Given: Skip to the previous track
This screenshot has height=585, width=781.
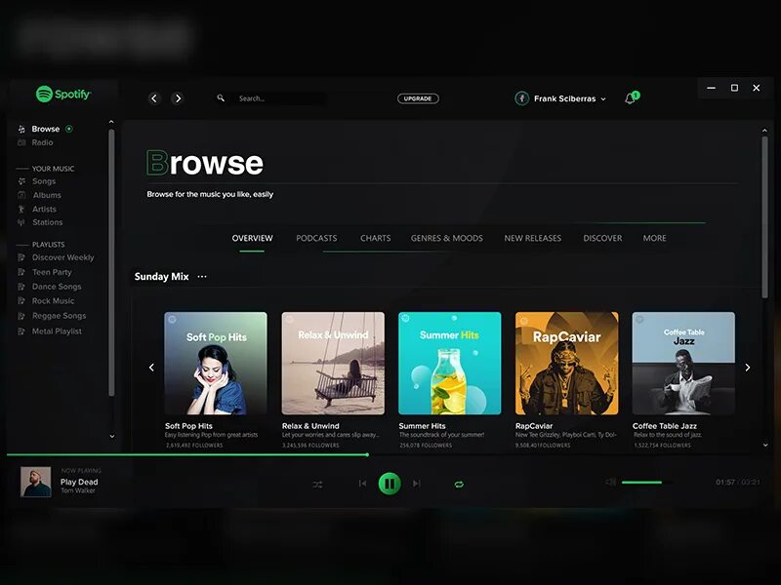Looking at the screenshot, I should (x=362, y=483).
